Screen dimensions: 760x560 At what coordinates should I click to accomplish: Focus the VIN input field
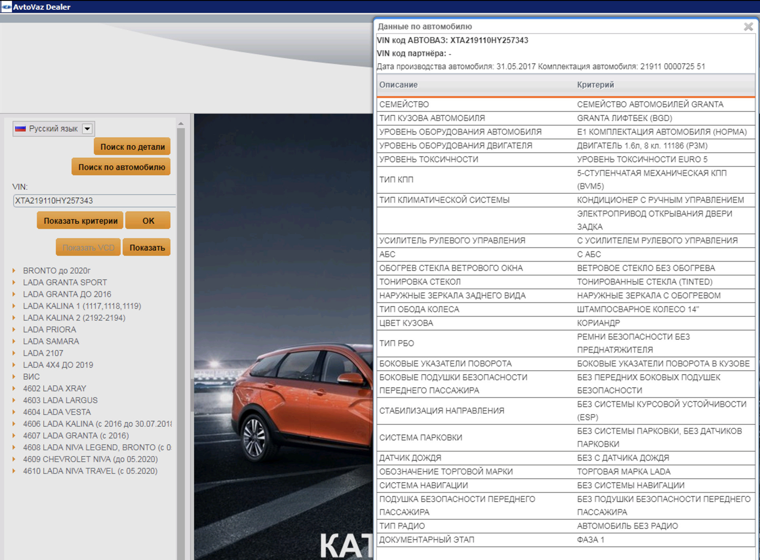pyautogui.click(x=94, y=201)
